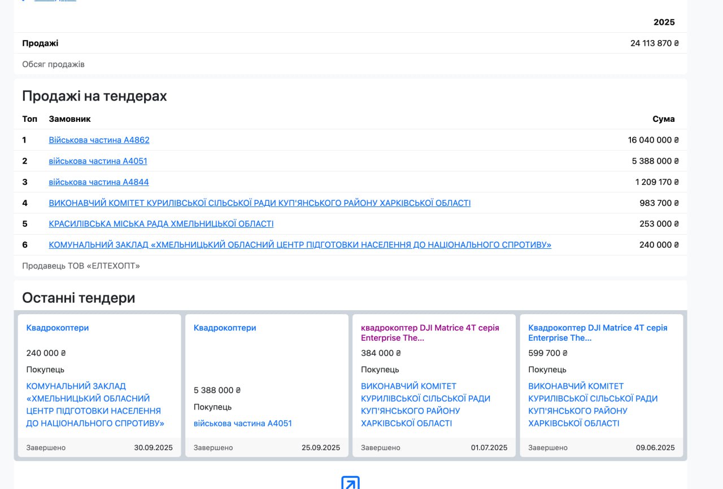This screenshot has height=489, width=723.
Task: Click the Сума column header
Action: pyautogui.click(x=664, y=119)
